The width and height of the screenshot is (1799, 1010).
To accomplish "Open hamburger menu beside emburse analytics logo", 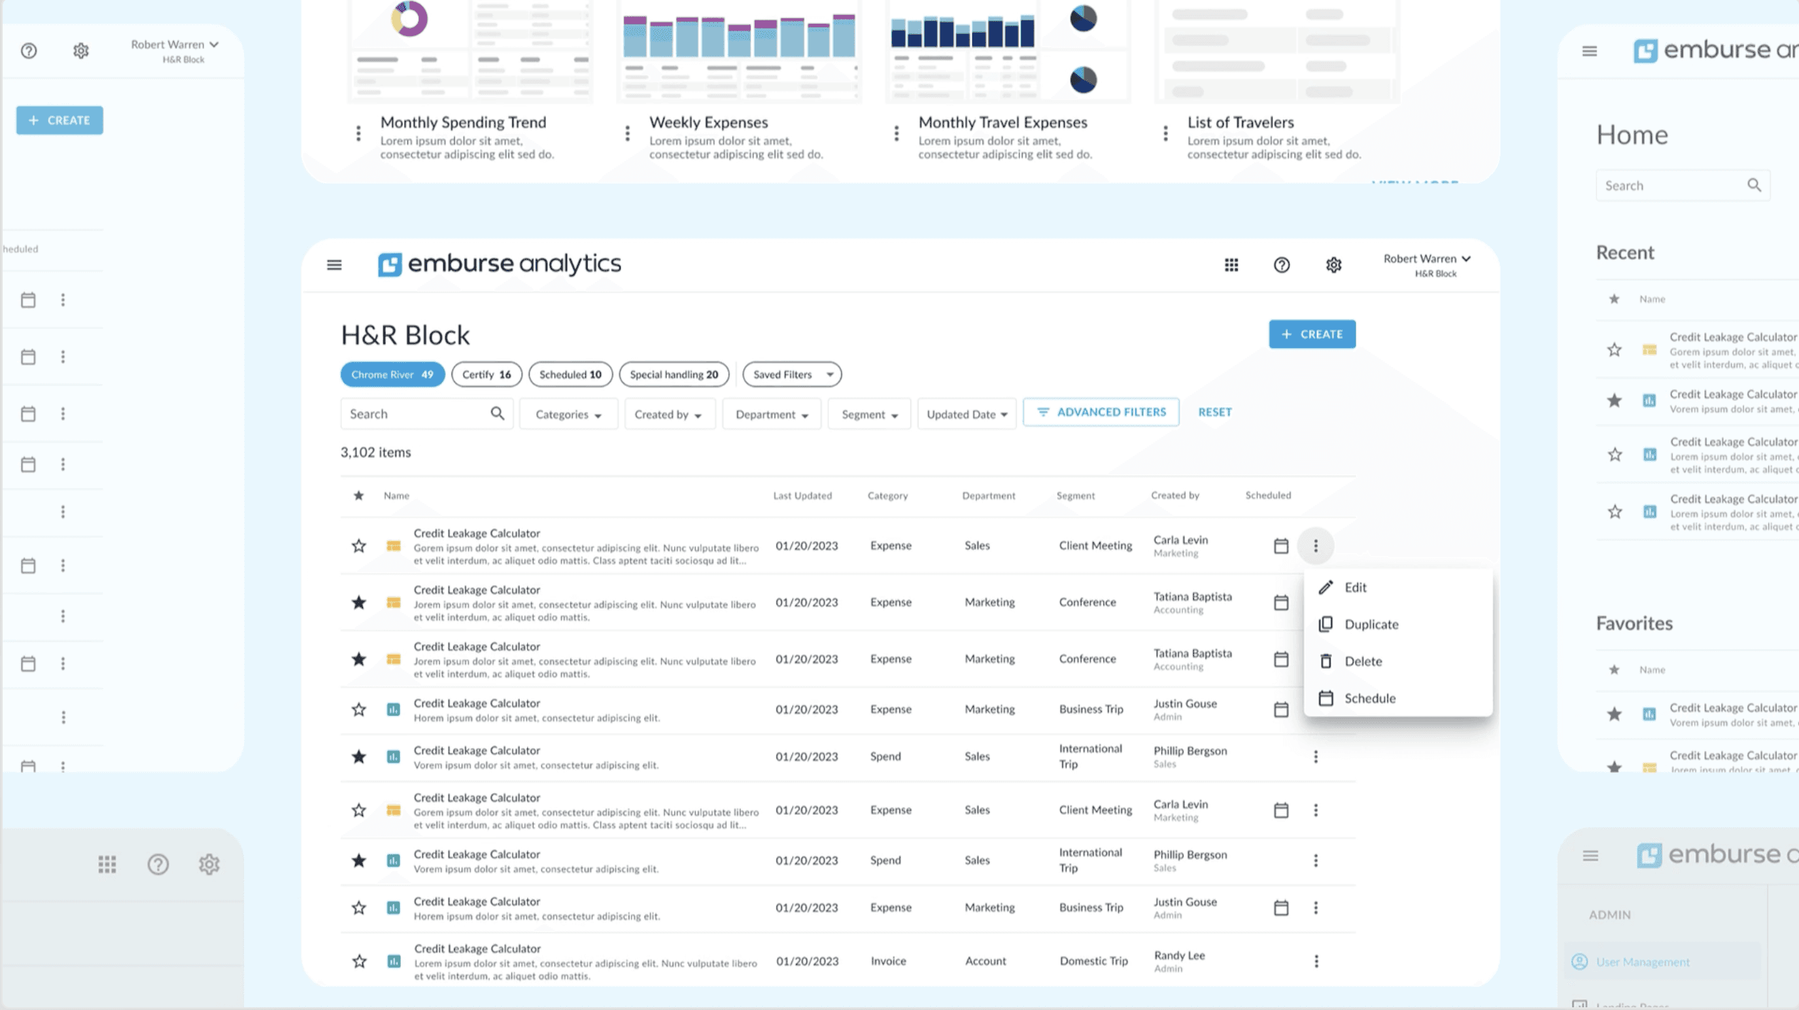I will coord(335,265).
